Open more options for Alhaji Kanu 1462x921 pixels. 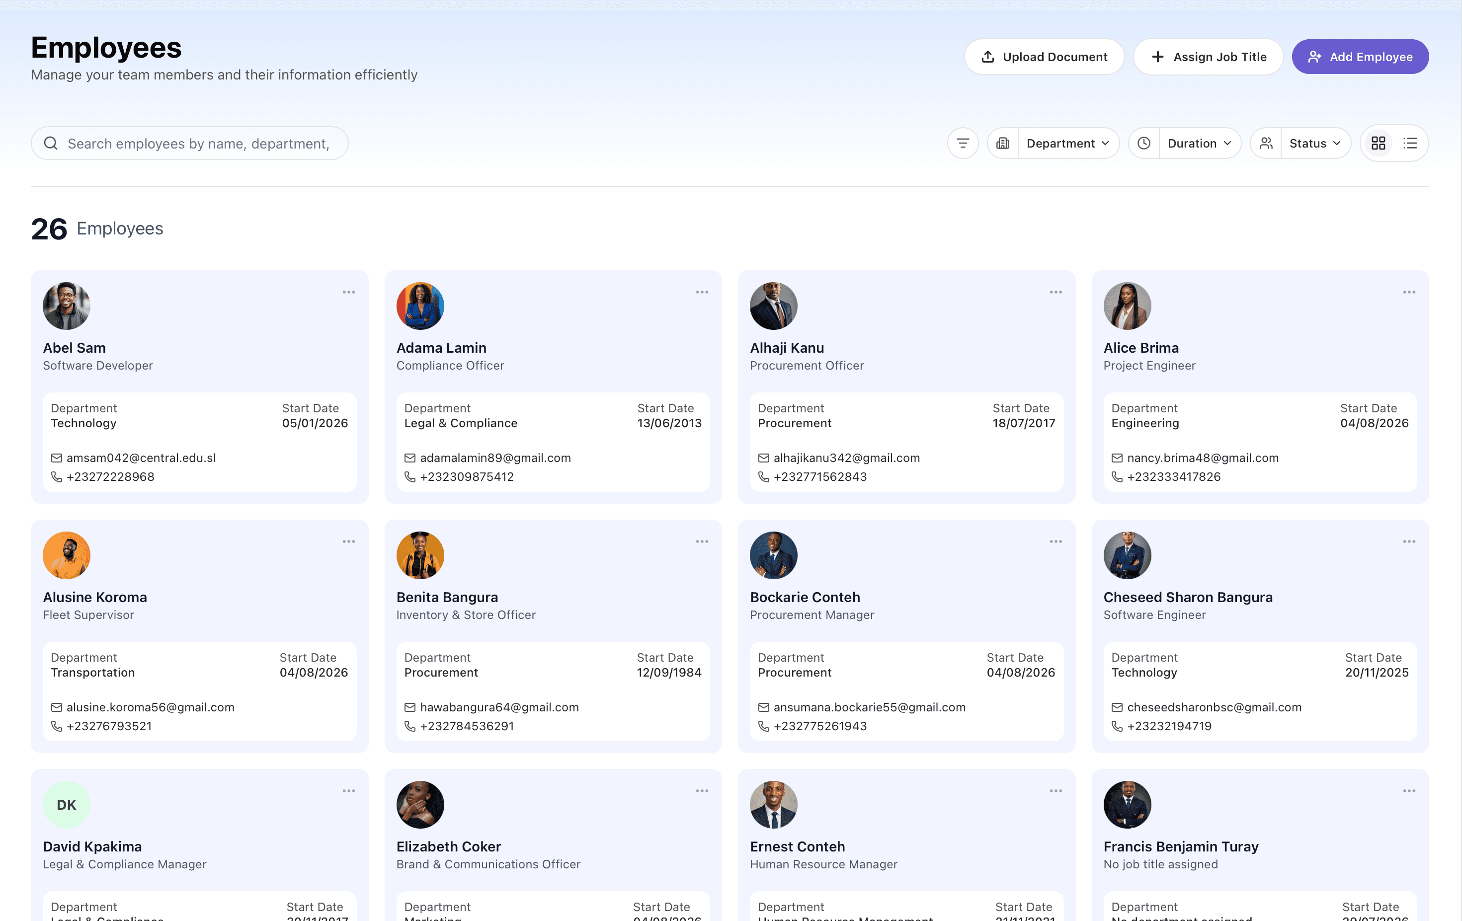(1056, 292)
